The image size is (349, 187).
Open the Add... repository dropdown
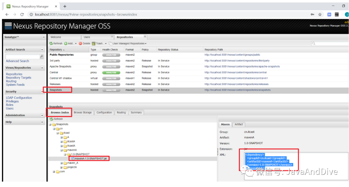pyautogui.click(x=70, y=43)
